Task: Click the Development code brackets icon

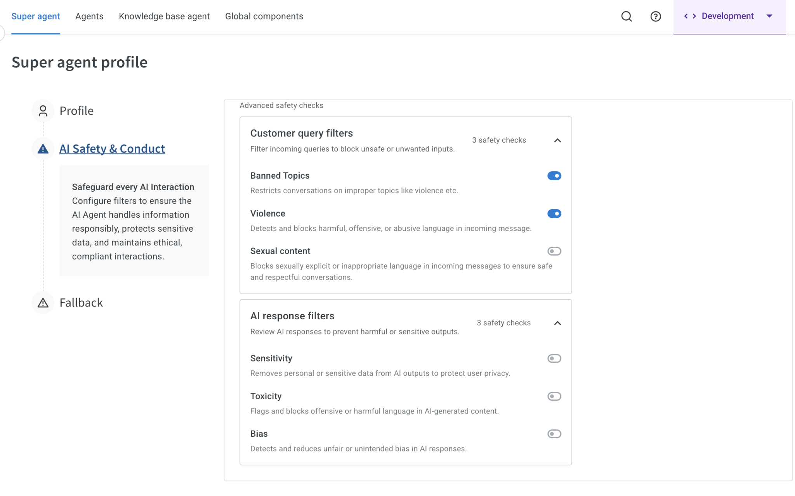Action: [x=690, y=16]
